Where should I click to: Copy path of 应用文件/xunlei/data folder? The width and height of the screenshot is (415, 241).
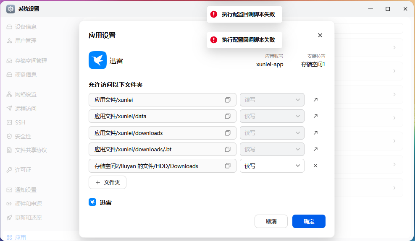(228, 116)
